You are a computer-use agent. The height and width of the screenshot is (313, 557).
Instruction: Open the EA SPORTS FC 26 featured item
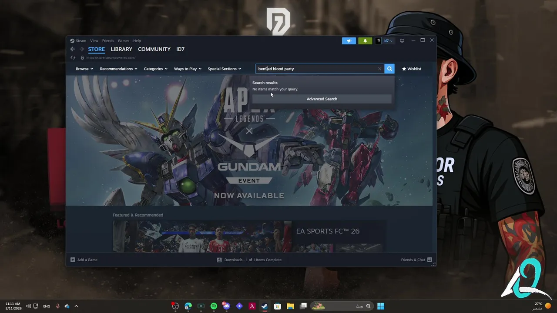[x=249, y=236]
